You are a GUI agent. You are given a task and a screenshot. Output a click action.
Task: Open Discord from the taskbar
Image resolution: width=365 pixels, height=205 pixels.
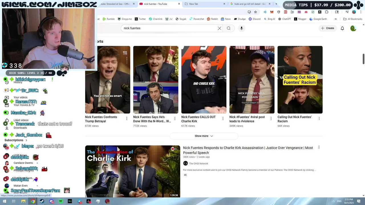(51, 201)
